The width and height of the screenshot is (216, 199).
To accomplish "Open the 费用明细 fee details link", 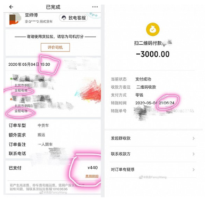I will coord(92,176).
